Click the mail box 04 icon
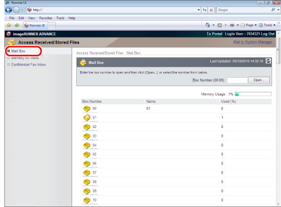 [87, 145]
